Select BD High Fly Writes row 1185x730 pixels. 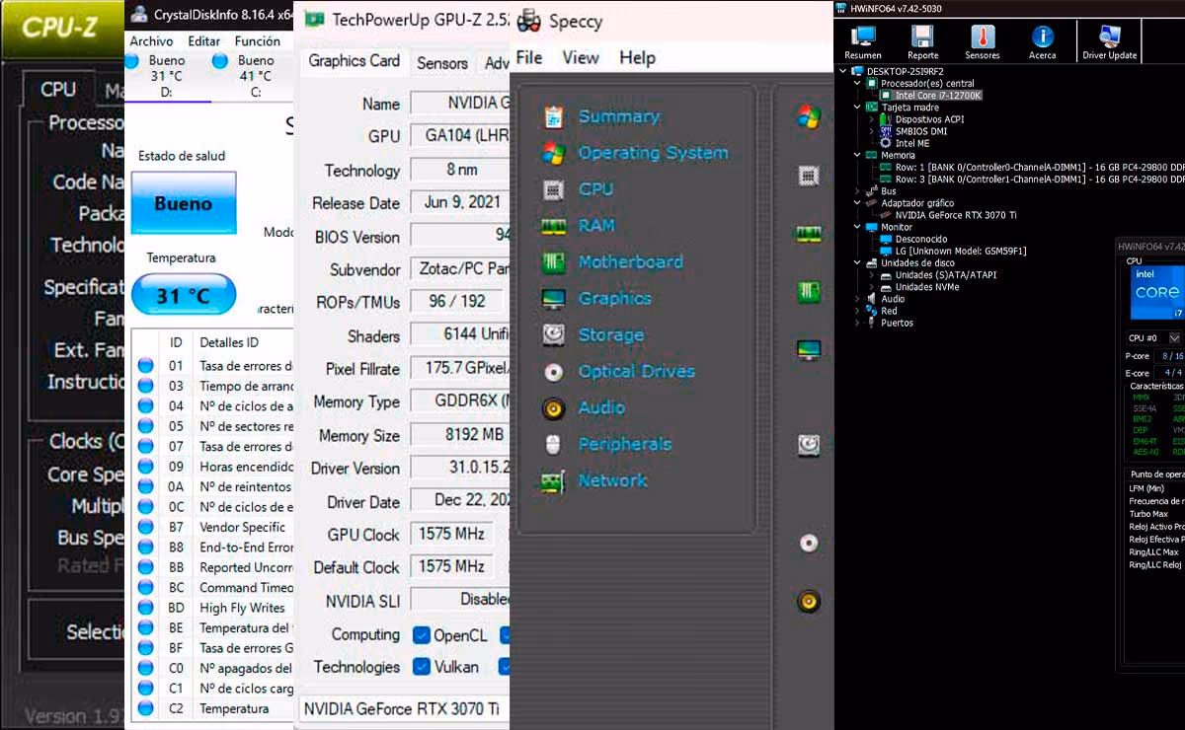click(213, 608)
